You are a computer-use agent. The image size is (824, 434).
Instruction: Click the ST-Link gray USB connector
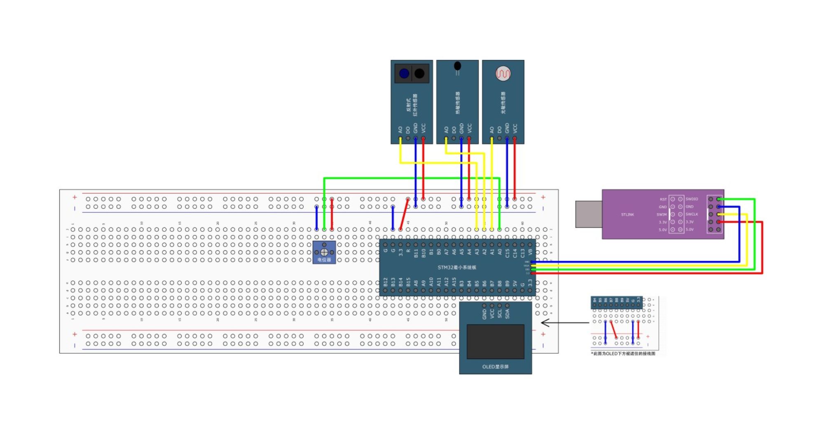point(589,214)
